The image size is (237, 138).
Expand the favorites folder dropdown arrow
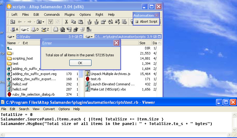[x=43, y=22]
